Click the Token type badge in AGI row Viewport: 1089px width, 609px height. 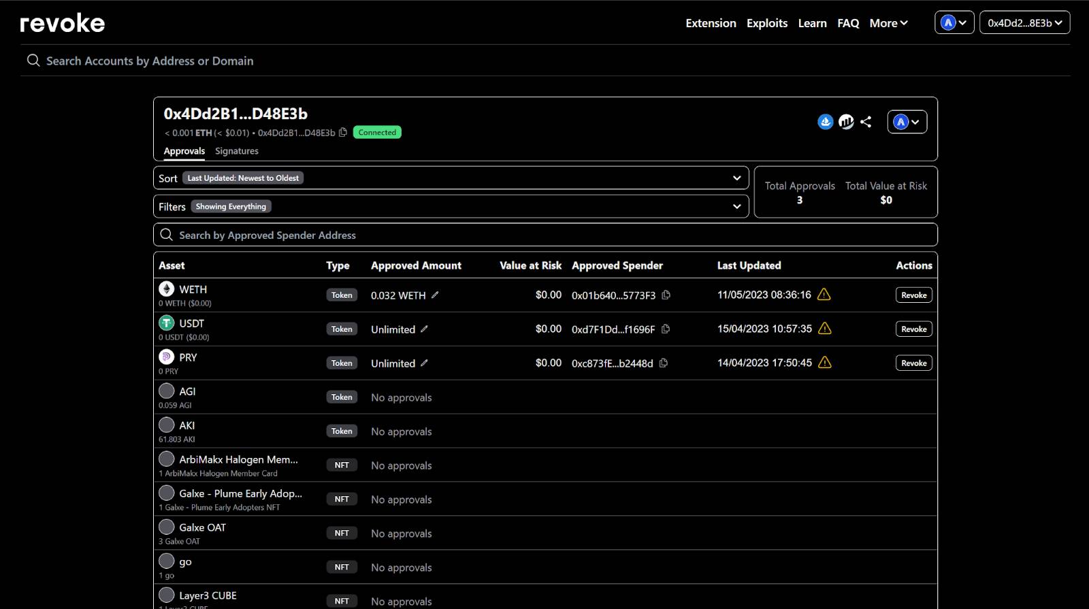click(x=342, y=397)
